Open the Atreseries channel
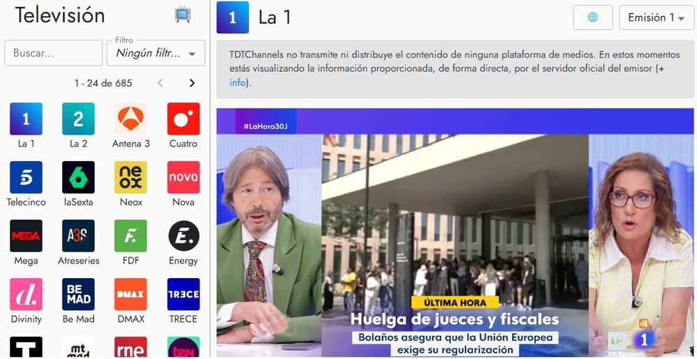Screen dimensions: 697x359 click(78, 236)
